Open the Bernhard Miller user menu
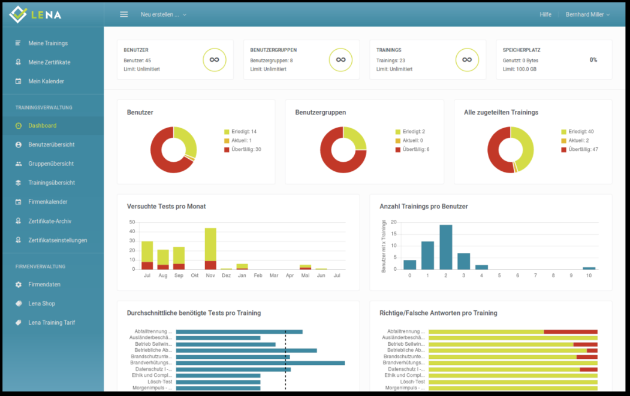This screenshot has width=630, height=396. click(587, 14)
